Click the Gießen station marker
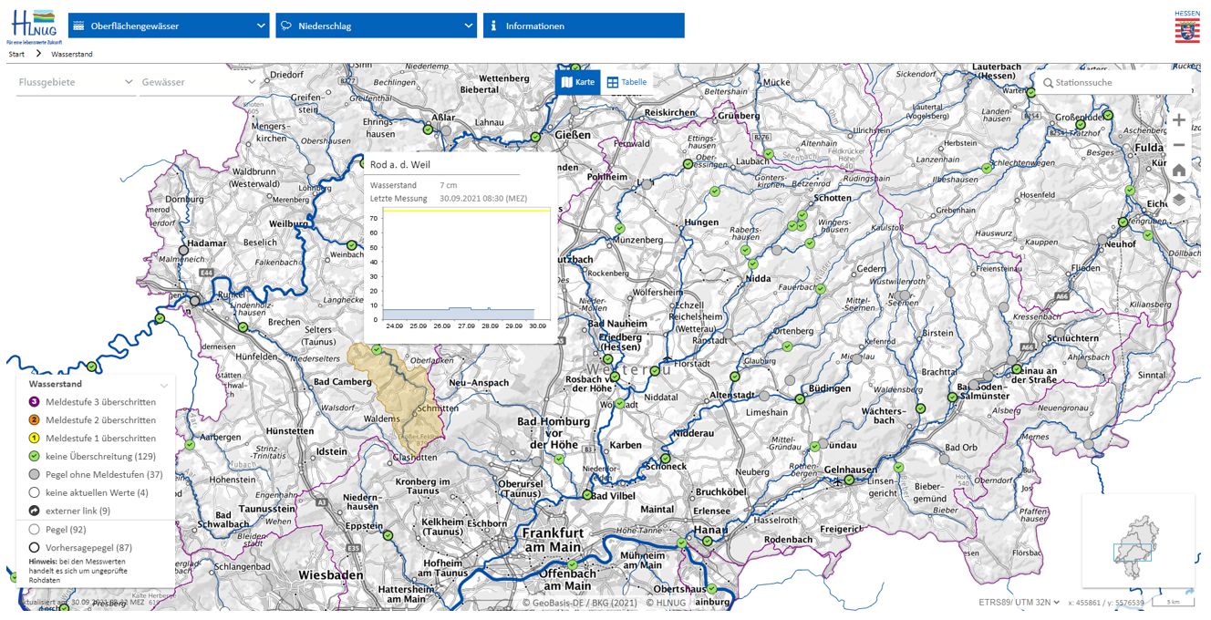Image resolution: width=1211 pixels, height=620 pixels. (x=535, y=138)
